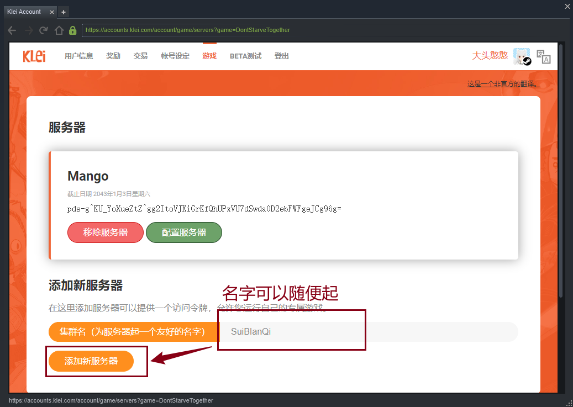This screenshot has height=407, width=573.
Task: Open the language translation icon
Action: pos(543,57)
